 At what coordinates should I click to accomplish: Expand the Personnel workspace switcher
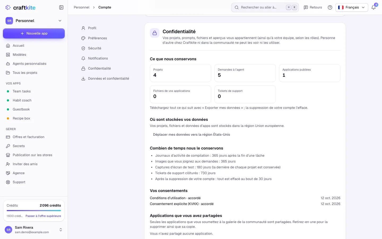point(34,21)
